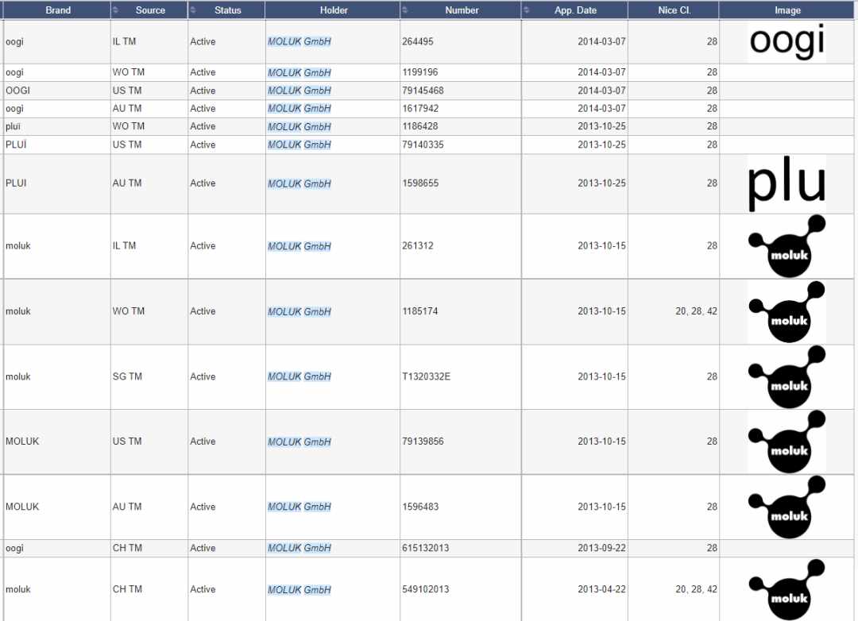Click the Holder column header
This screenshot has height=621, width=858.
tap(334, 10)
